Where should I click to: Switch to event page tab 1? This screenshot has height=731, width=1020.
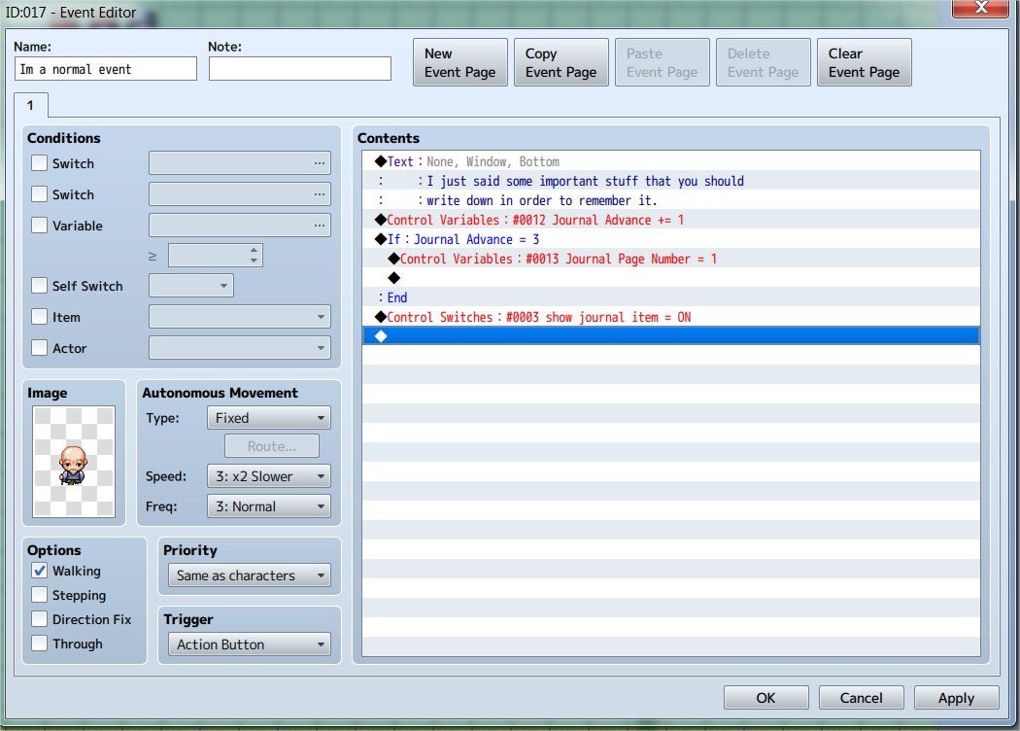click(30, 105)
